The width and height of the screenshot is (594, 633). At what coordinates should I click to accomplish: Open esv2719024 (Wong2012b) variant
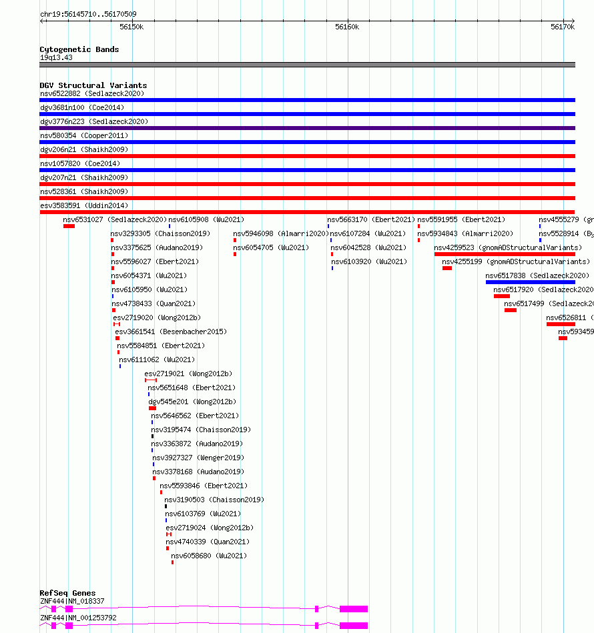point(210,528)
